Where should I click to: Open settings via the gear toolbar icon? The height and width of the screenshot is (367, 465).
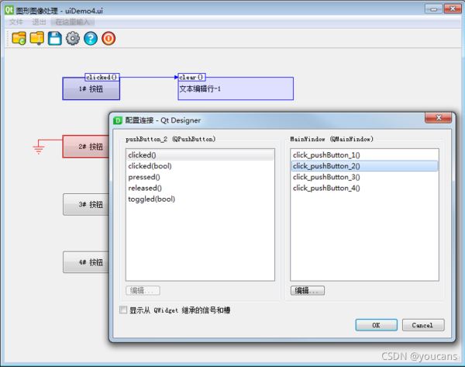click(x=73, y=38)
